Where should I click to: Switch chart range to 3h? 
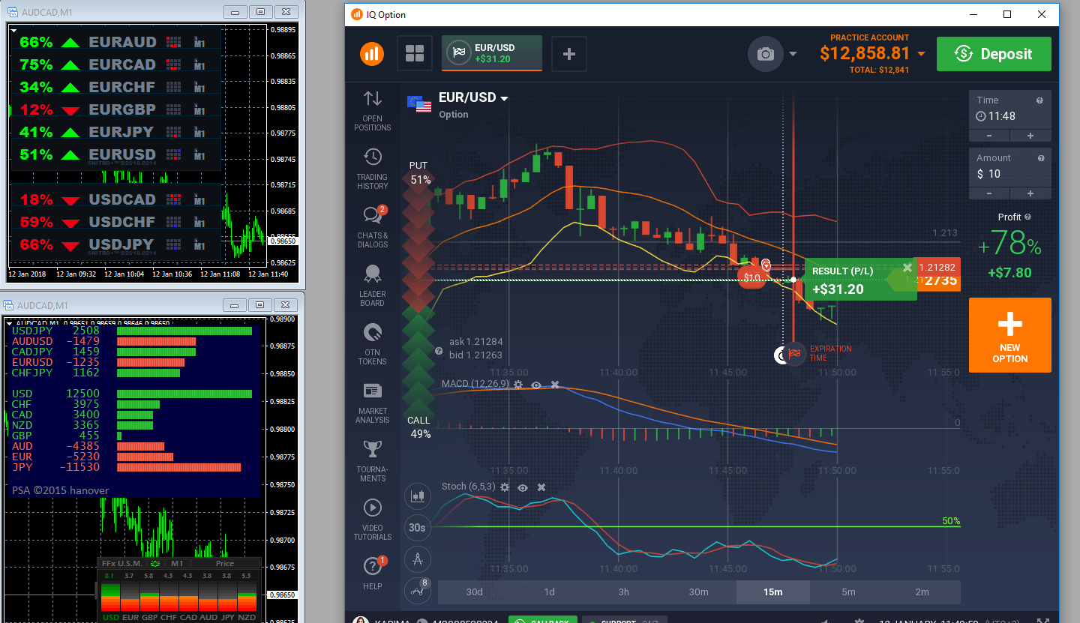[624, 592]
